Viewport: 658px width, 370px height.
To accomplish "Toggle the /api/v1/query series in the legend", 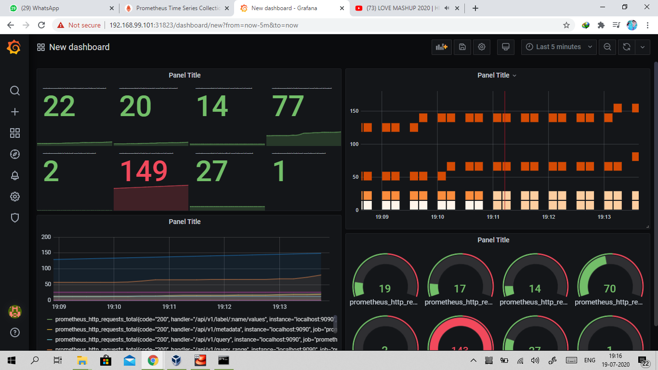I will [x=193, y=339].
